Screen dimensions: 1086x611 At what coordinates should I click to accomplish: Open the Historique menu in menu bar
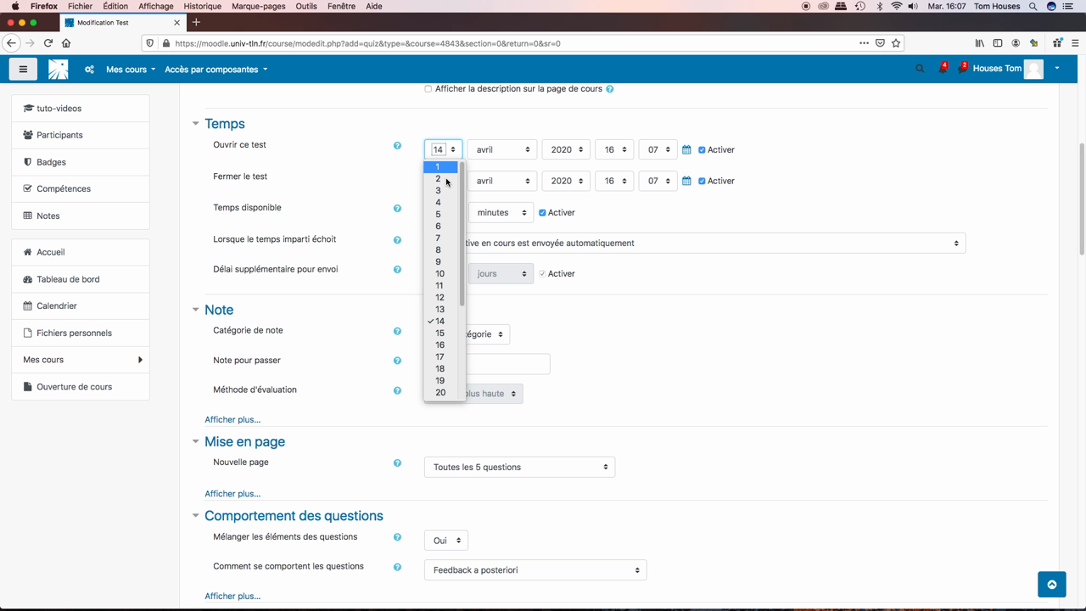point(202,6)
